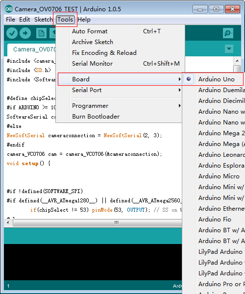Select Fix Encoding & Reload
This screenshot has height=294, width=245.
coord(119,53)
